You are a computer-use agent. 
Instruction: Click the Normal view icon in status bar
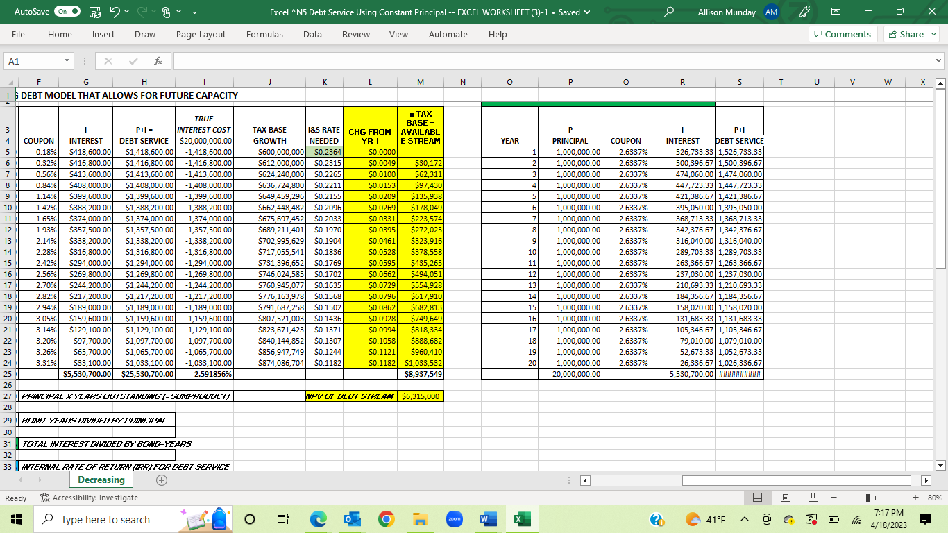758,498
